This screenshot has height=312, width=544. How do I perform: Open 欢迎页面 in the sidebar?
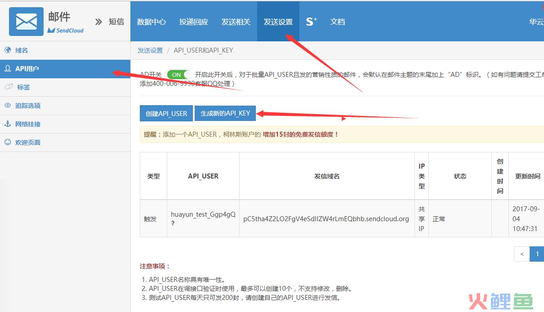[x=65, y=143]
